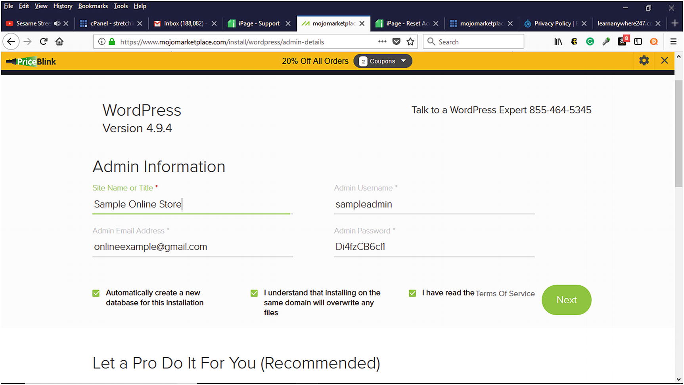This screenshot has width=684, height=385.
Task: Save page to Pocket
Action: [x=396, y=42]
